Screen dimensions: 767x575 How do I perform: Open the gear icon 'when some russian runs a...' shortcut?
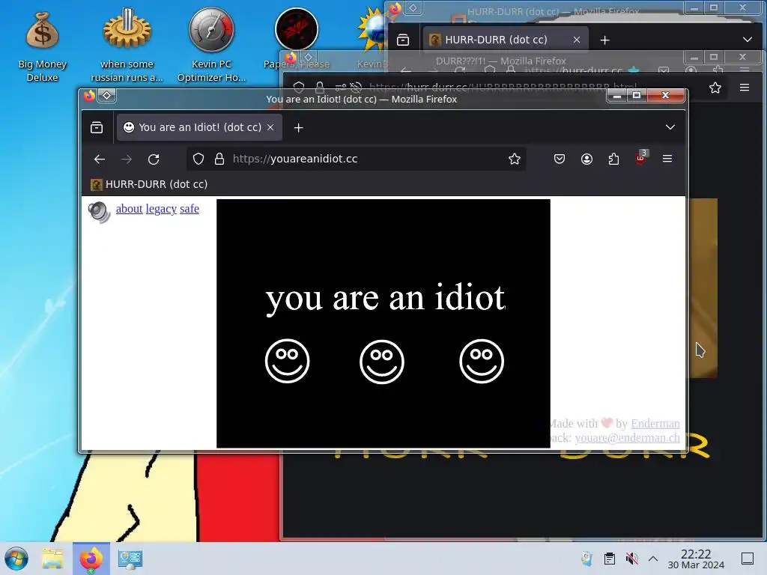click(x=127, y=46)
